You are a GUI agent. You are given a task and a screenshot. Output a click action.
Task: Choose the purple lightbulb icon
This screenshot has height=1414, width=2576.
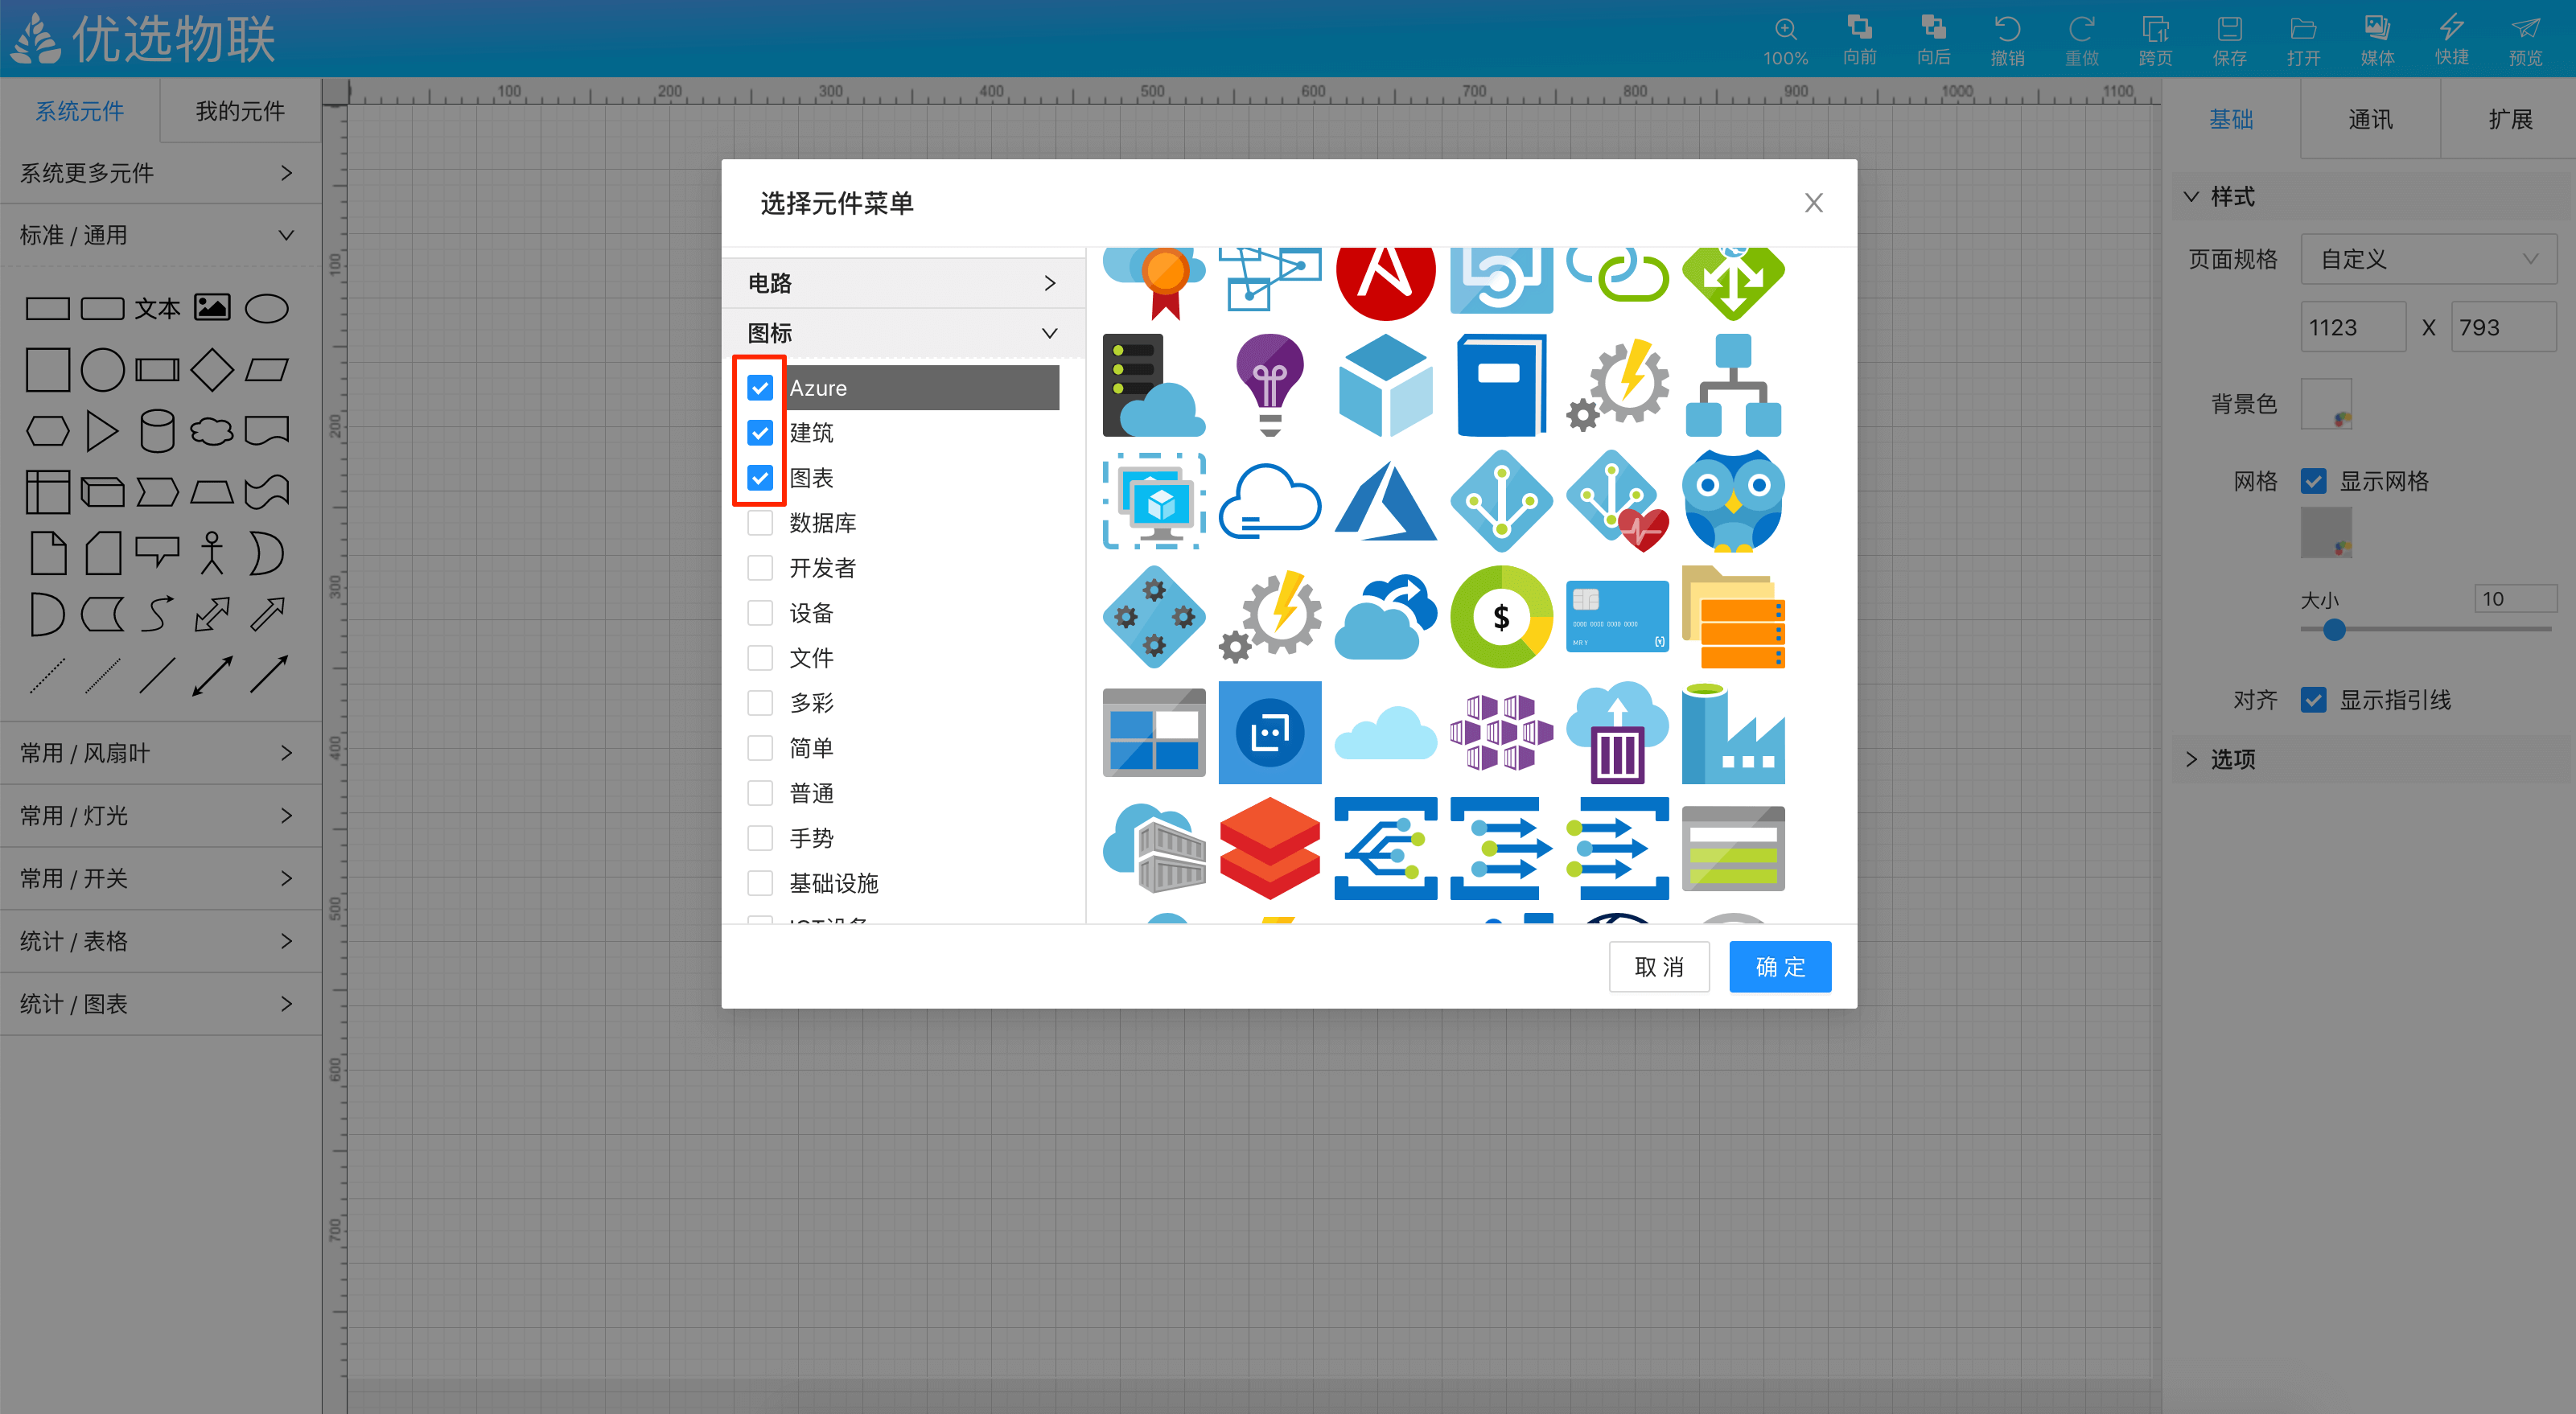[x=1270, y=385]
